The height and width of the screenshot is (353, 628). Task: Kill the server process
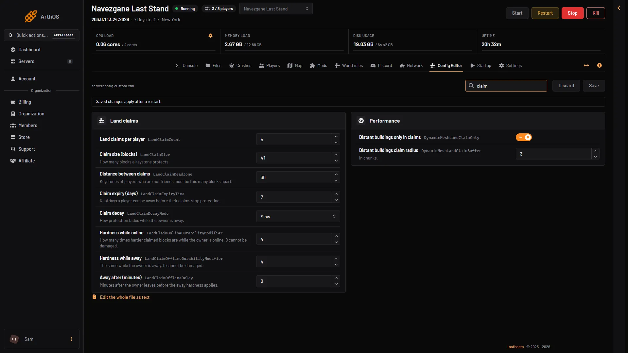[x=596, y=13]
